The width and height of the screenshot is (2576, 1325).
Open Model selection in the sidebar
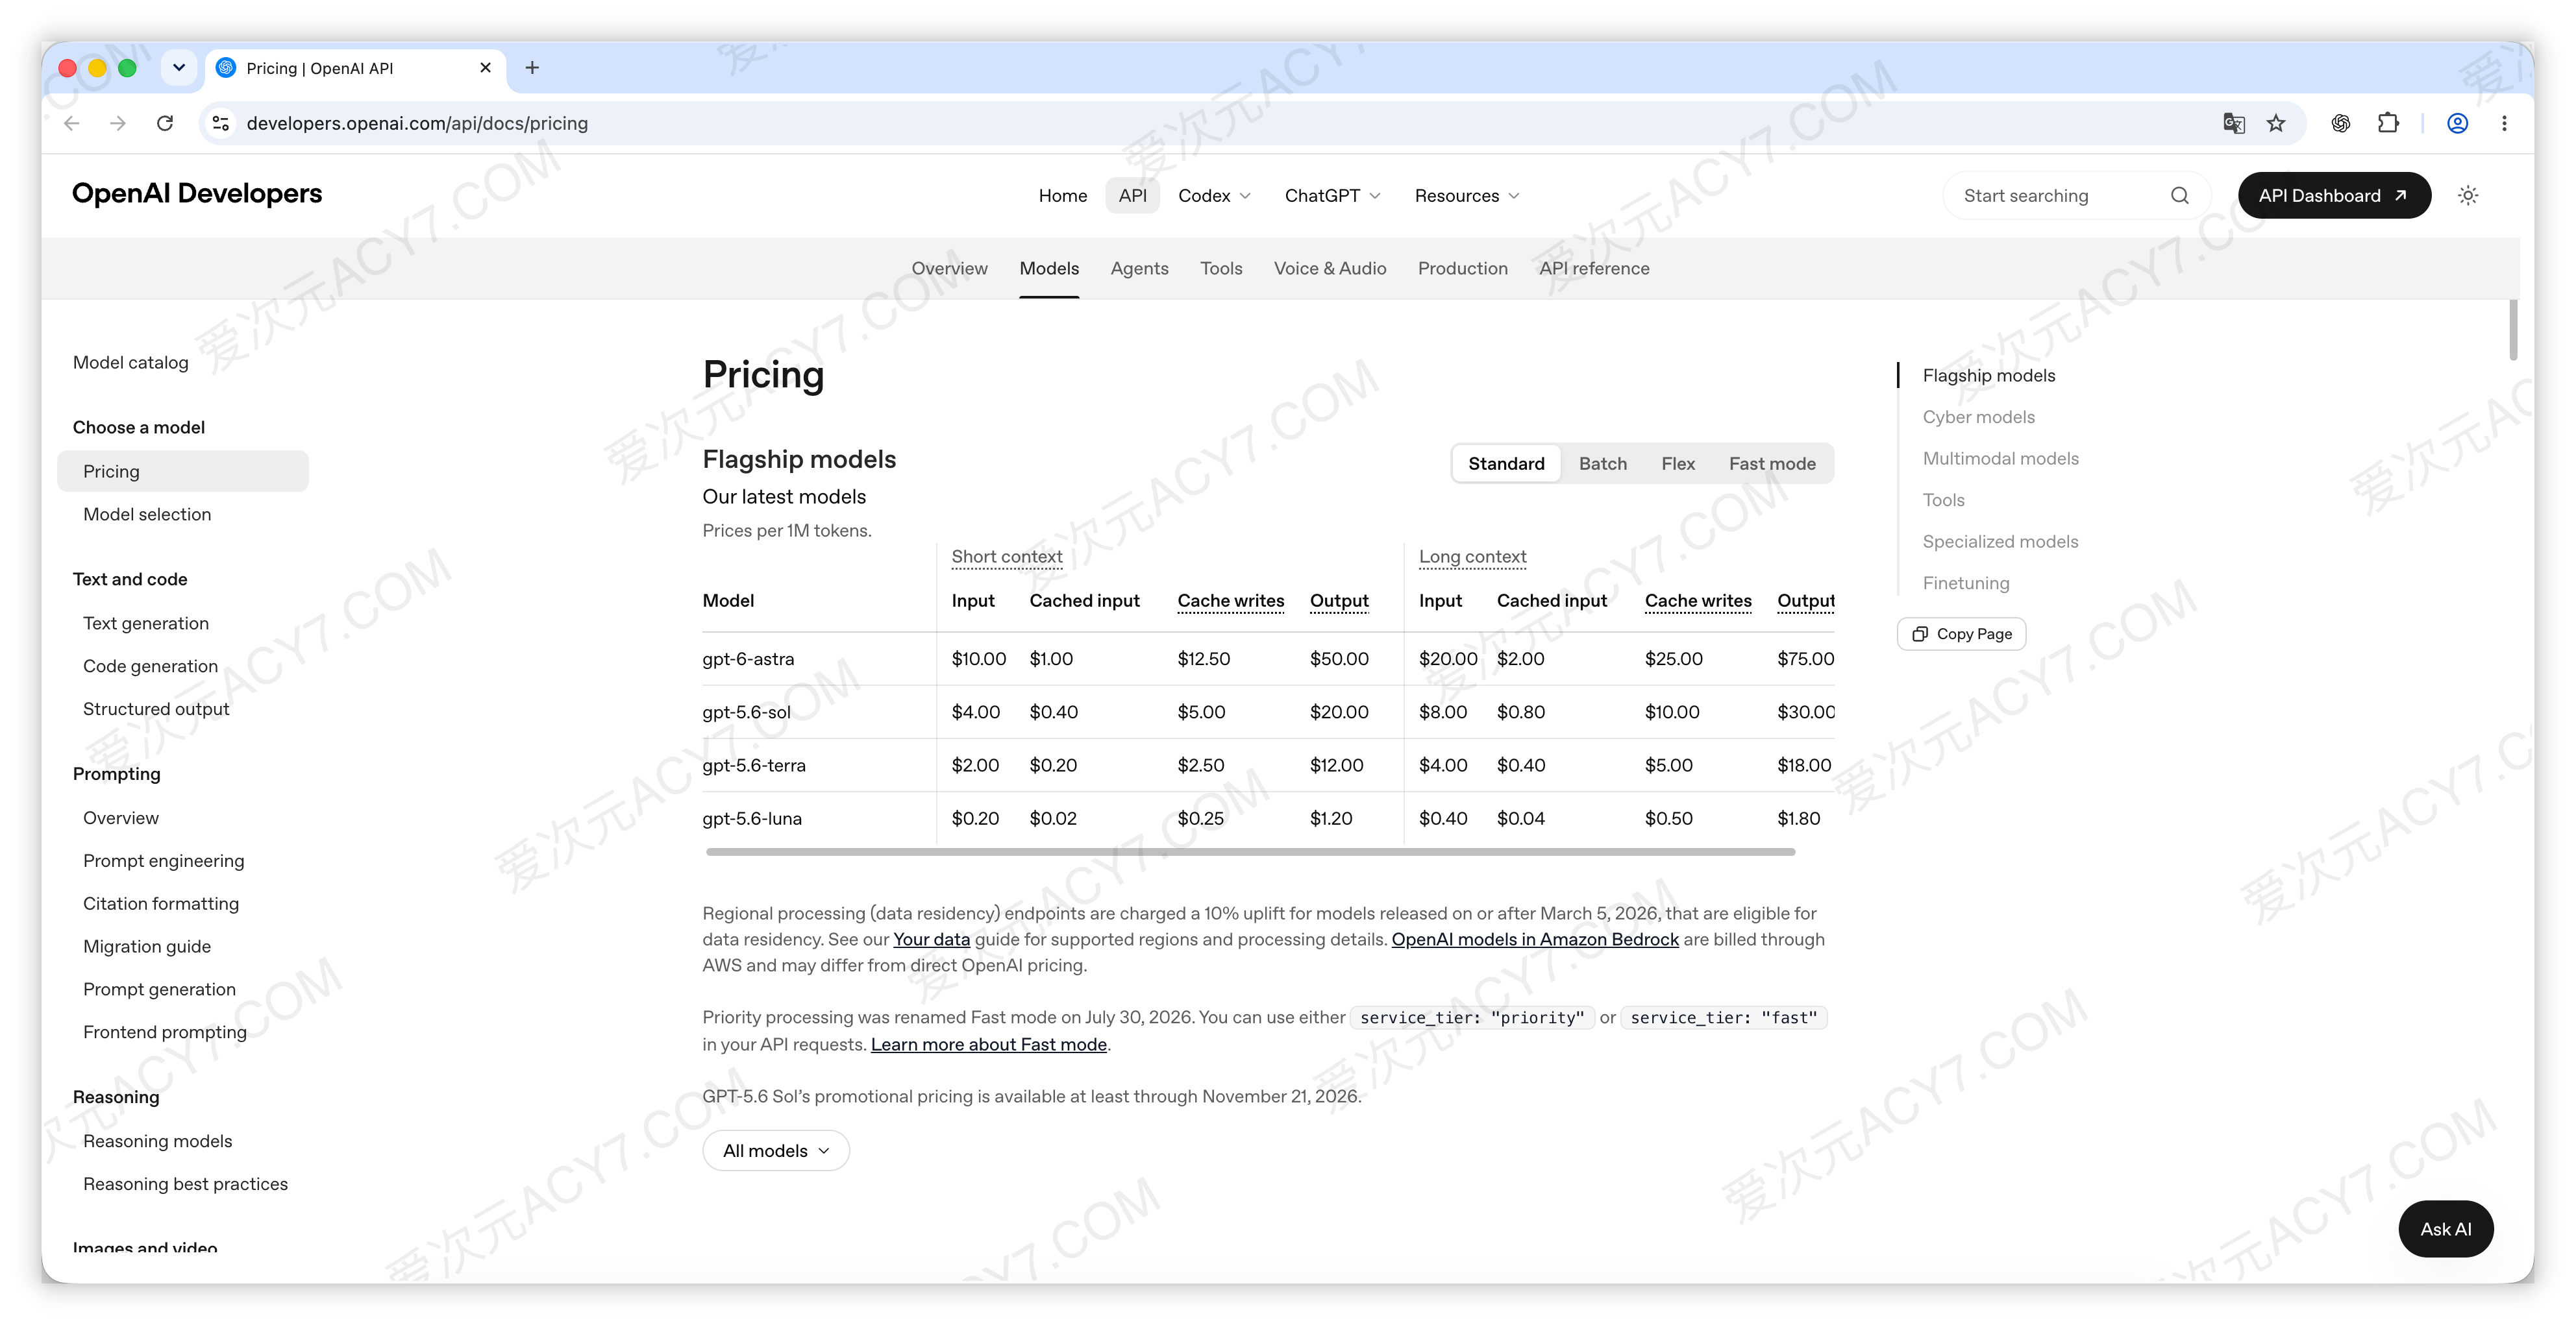[x=147, y=515]
